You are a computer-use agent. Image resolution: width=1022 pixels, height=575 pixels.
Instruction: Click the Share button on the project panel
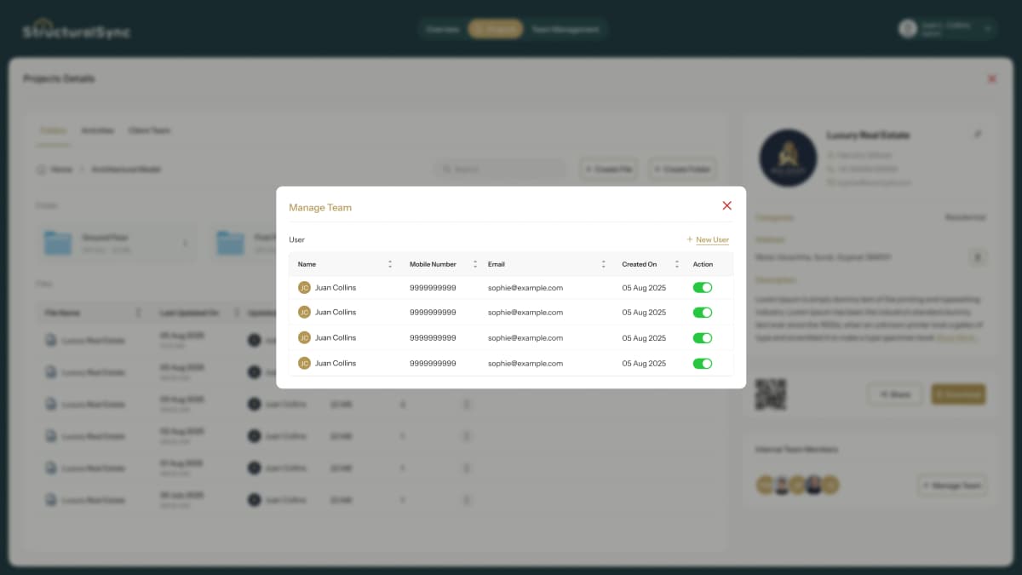point(894,394)
